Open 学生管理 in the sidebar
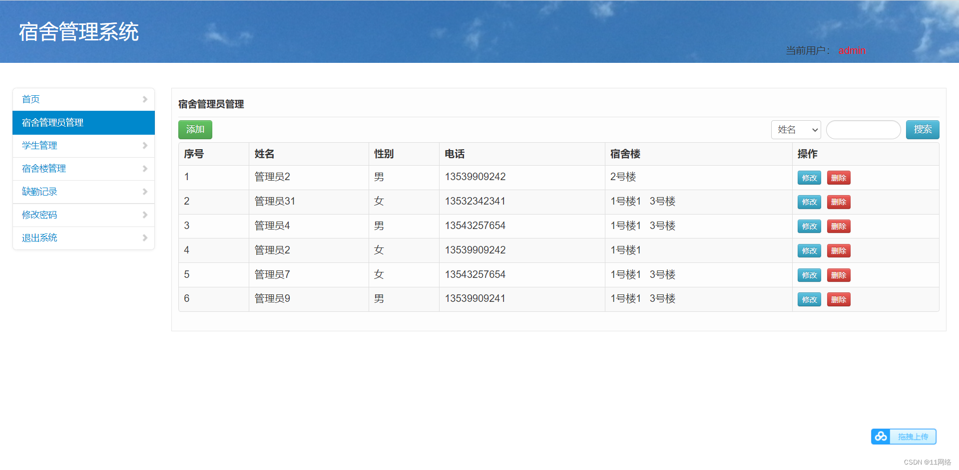The width and height of the screenshot is (959, 470). [83, 146]
